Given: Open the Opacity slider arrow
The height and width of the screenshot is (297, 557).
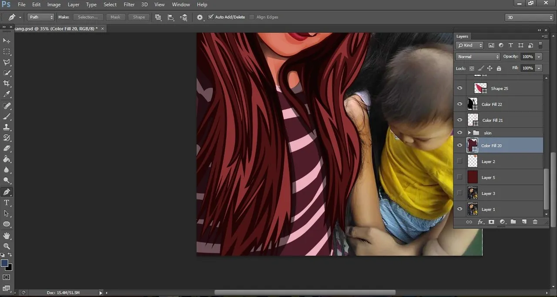Looking at the screenshot, I should [539, 57].
